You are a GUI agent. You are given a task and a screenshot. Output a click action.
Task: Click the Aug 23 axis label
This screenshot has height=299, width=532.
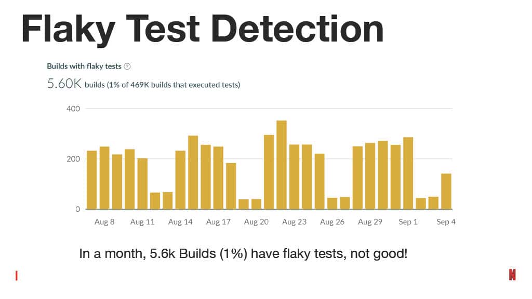295,222
